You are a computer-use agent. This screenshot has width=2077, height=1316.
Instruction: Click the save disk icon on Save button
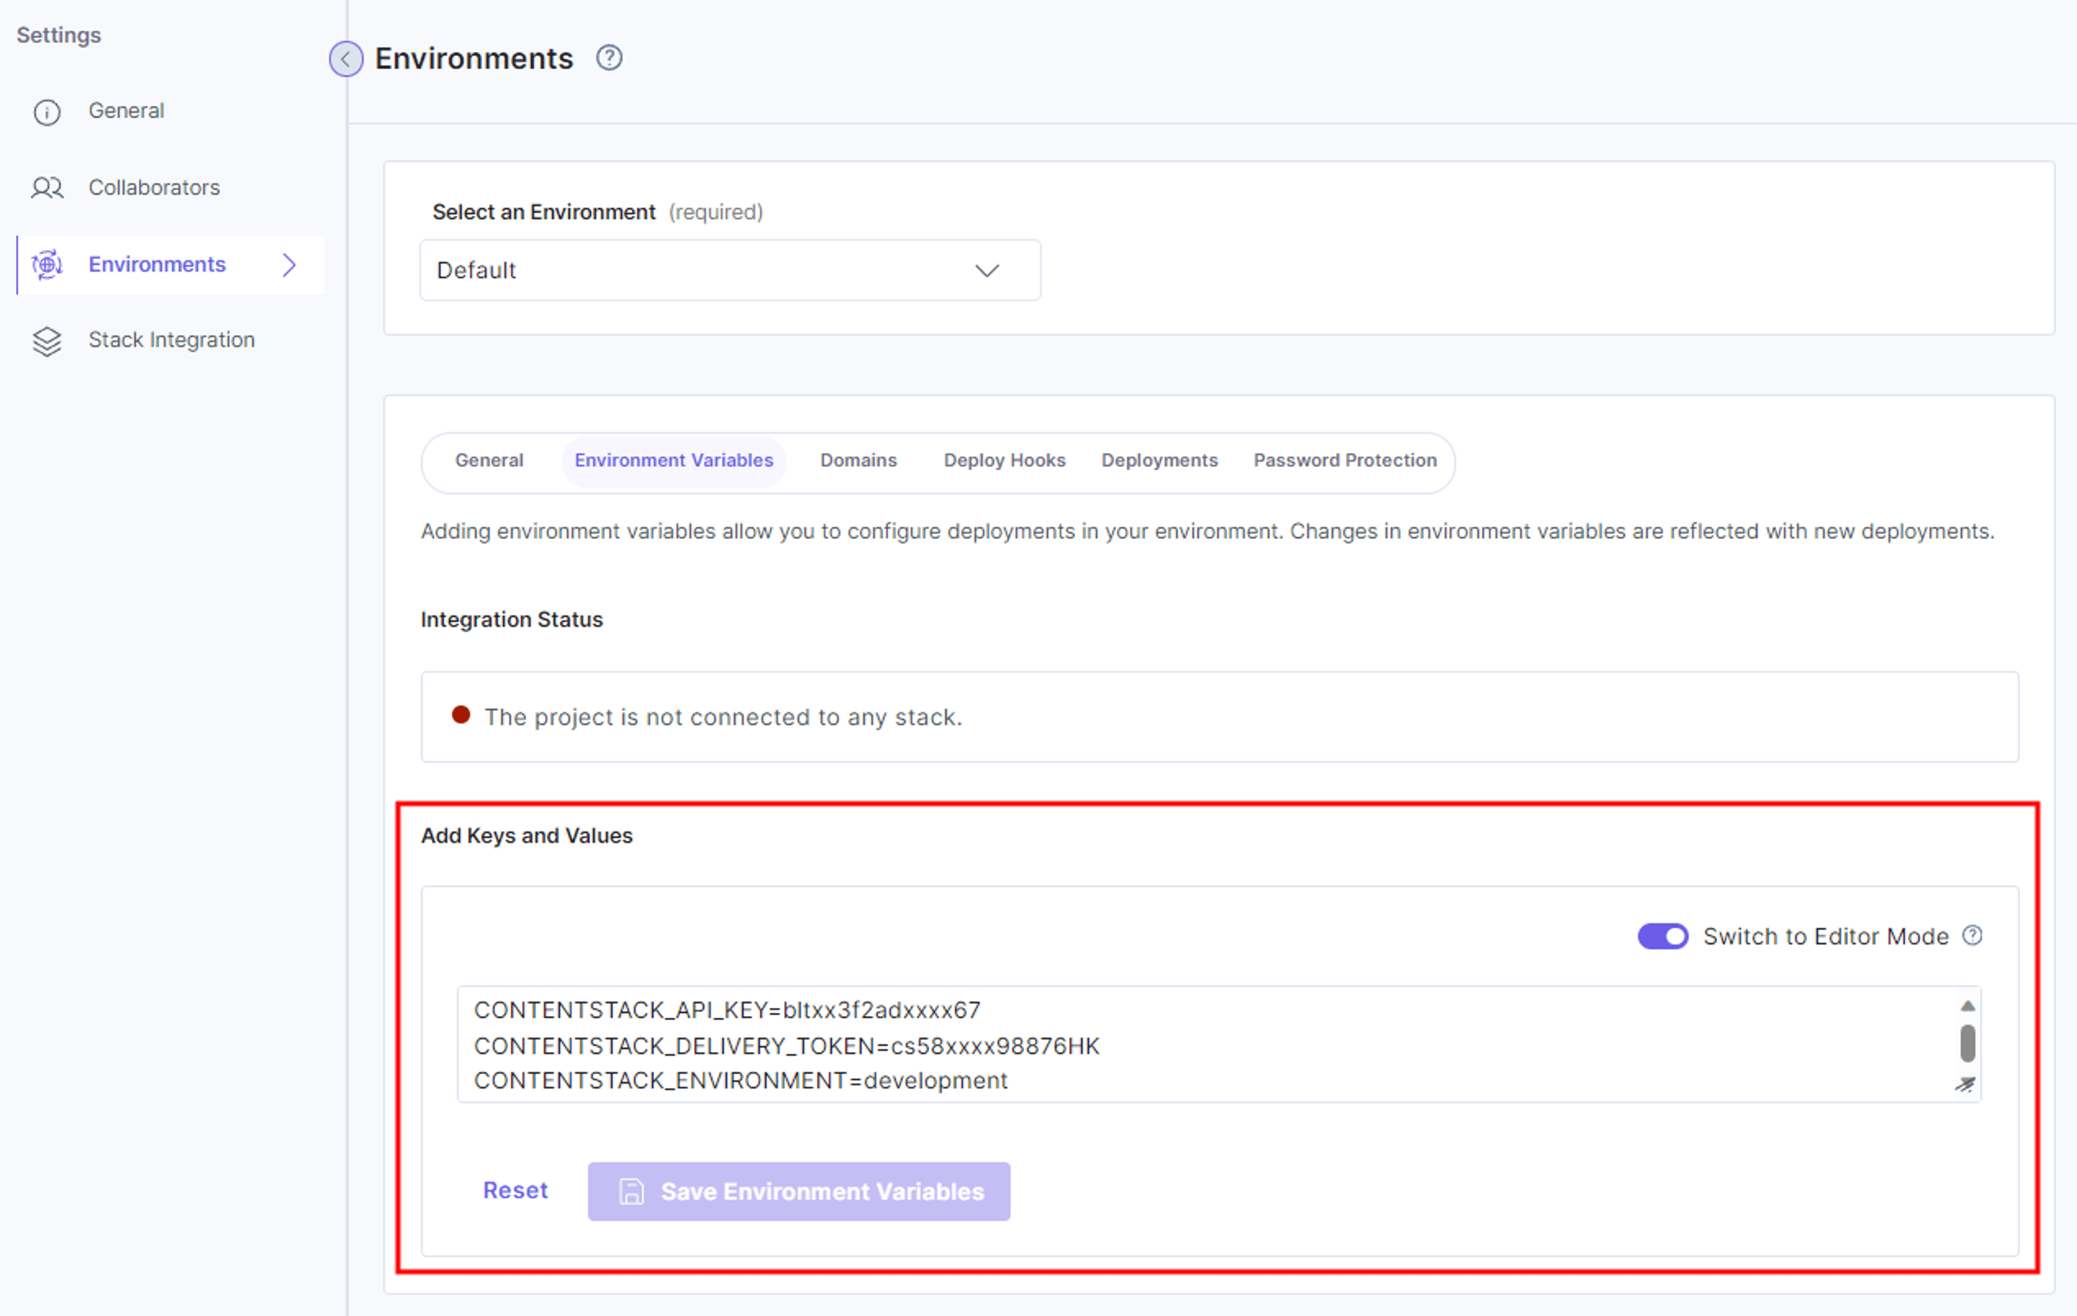click(631, 1191)
